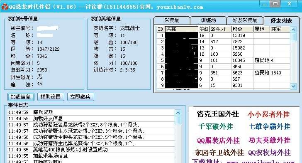The height and width of the screenshot is (163, 302).
Task: Close the application window
Action: coord(289,4)
